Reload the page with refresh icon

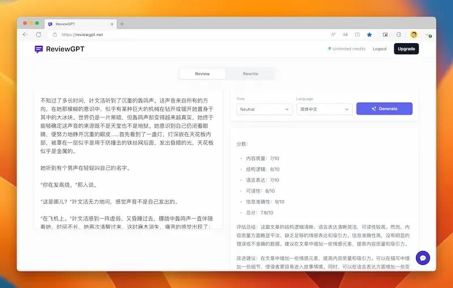(x=39, y=35)
